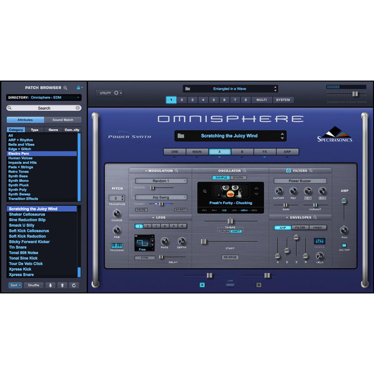
Task: Click the folder icon beside Scratching the Juicy Wind
Action: pyautogui.click(x=181, y=136)
